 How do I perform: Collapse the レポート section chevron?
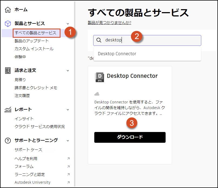68,110
